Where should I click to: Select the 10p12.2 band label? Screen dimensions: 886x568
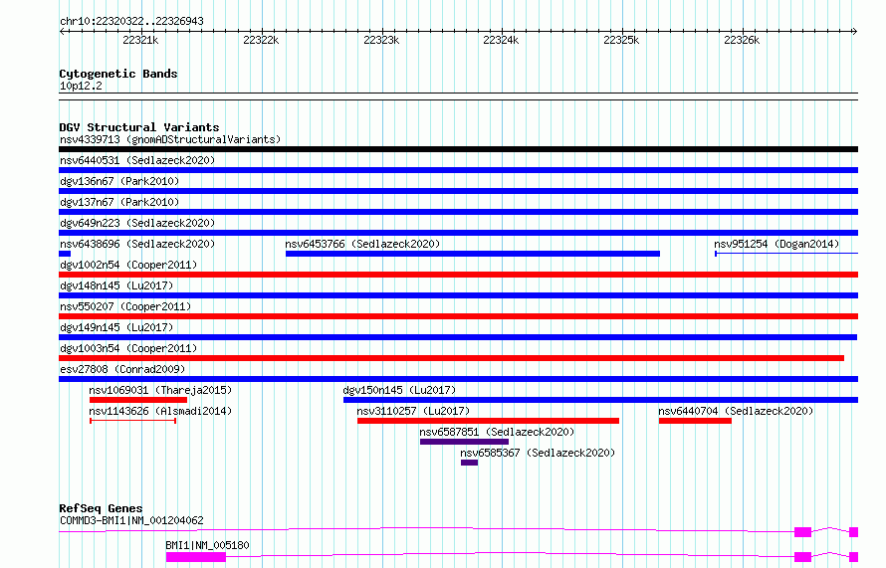(81, 86)
